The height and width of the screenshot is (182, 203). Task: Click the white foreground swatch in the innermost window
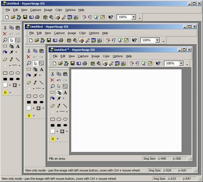[x=53, y=131]
